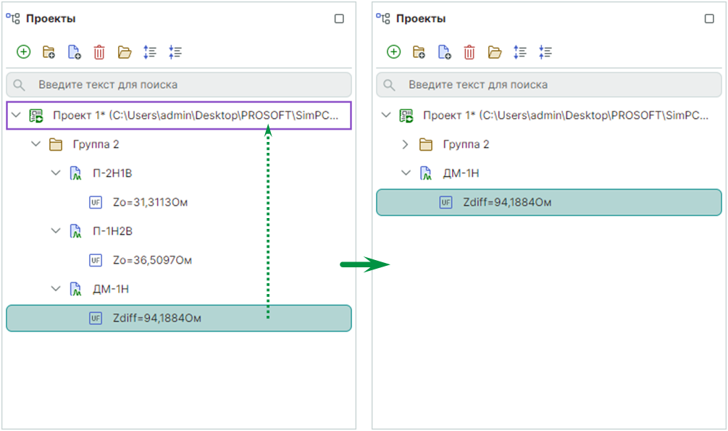Collapse Группа 2 in the left panel

click(35, 144)
